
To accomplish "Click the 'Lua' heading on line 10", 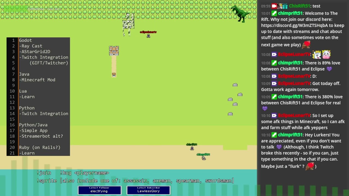I will point(23,91).
